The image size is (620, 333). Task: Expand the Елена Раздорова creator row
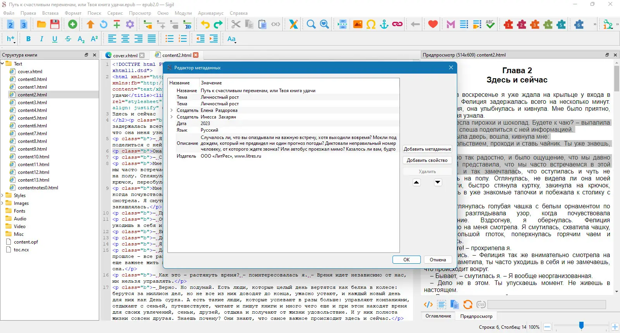[x=172, y=110]
